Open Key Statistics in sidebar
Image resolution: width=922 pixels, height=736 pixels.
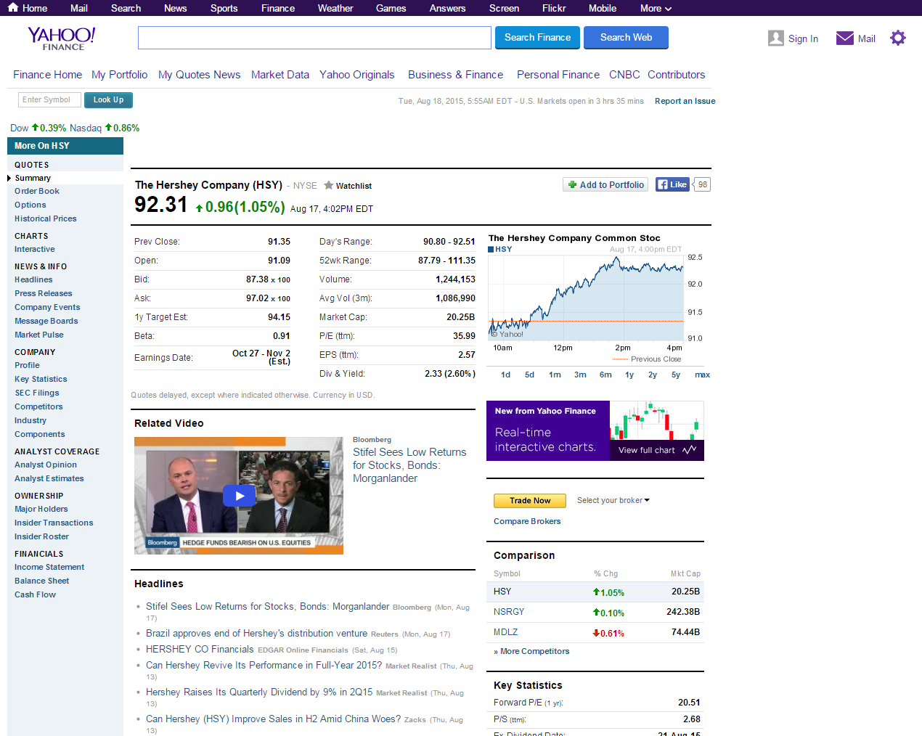pyautogui.click(x=41, y=379)
